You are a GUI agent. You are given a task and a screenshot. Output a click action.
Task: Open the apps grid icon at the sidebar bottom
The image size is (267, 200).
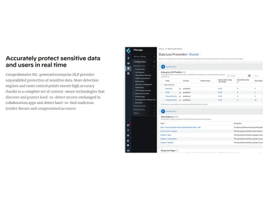coord(128,150)
